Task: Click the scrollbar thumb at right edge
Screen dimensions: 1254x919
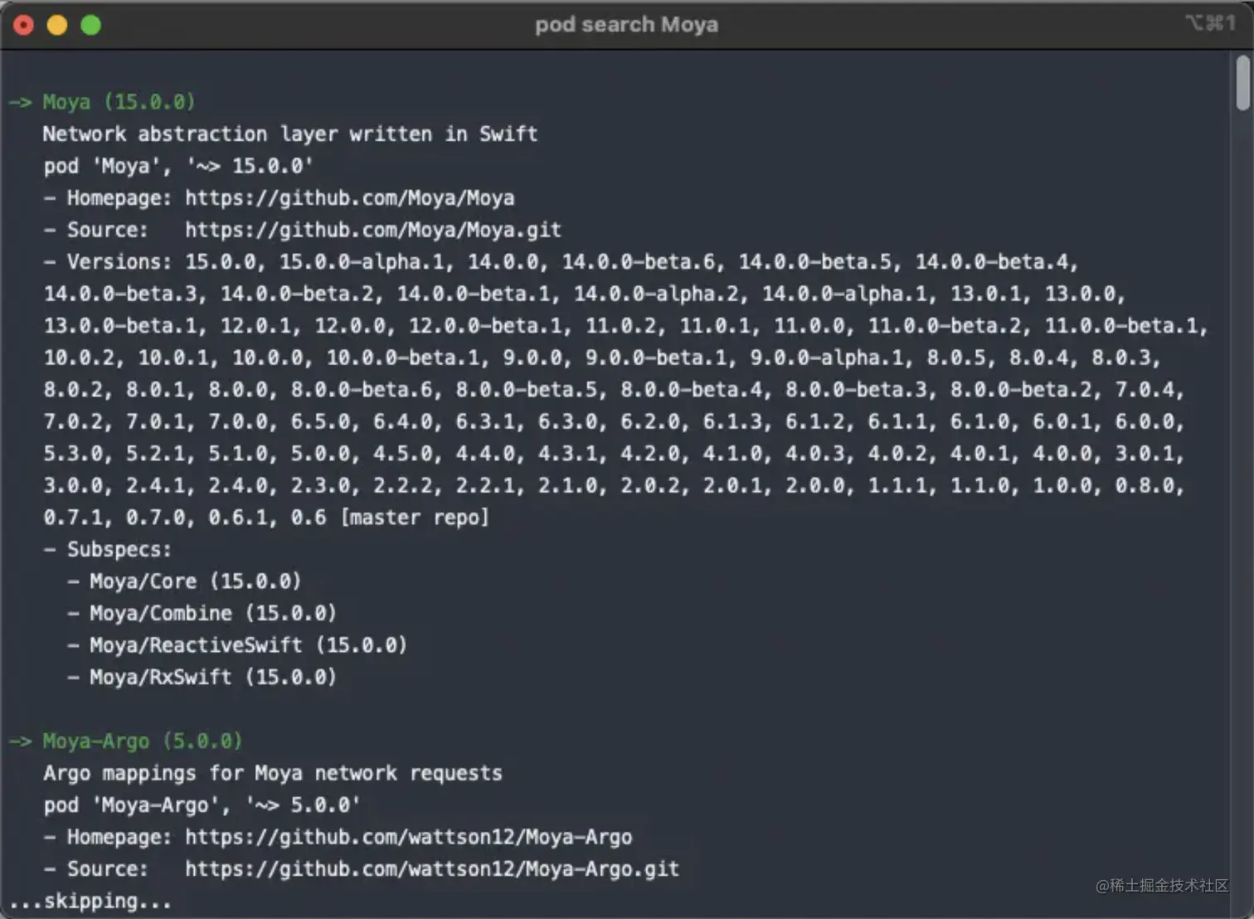Action: (x=1242, y=83)
